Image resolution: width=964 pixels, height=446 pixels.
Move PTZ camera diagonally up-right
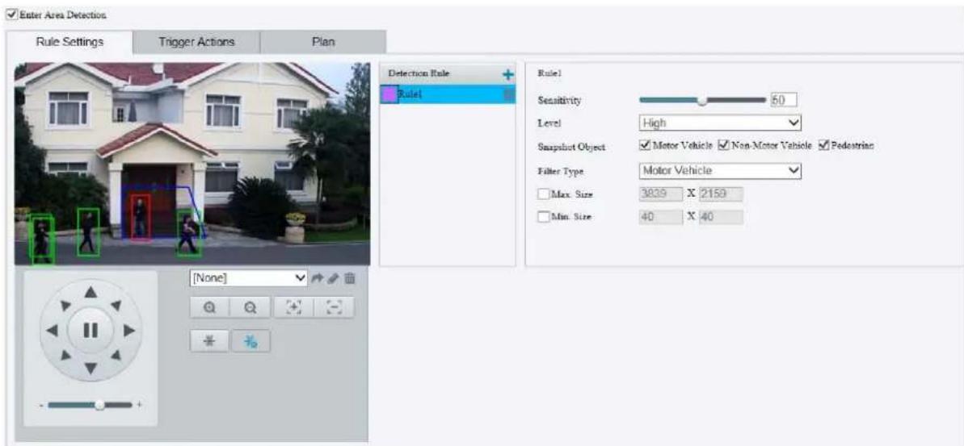(x=116, y=306)
